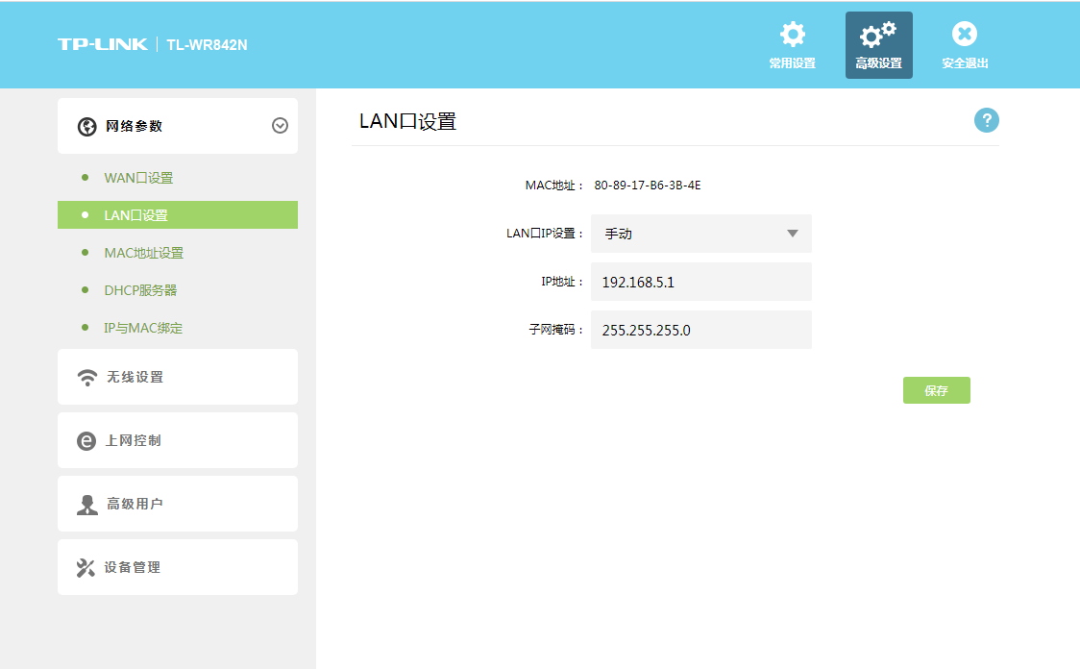Click the 安全退出 exit icon
This screenshot has width=1080, height=669.
(x=964, y=35)
